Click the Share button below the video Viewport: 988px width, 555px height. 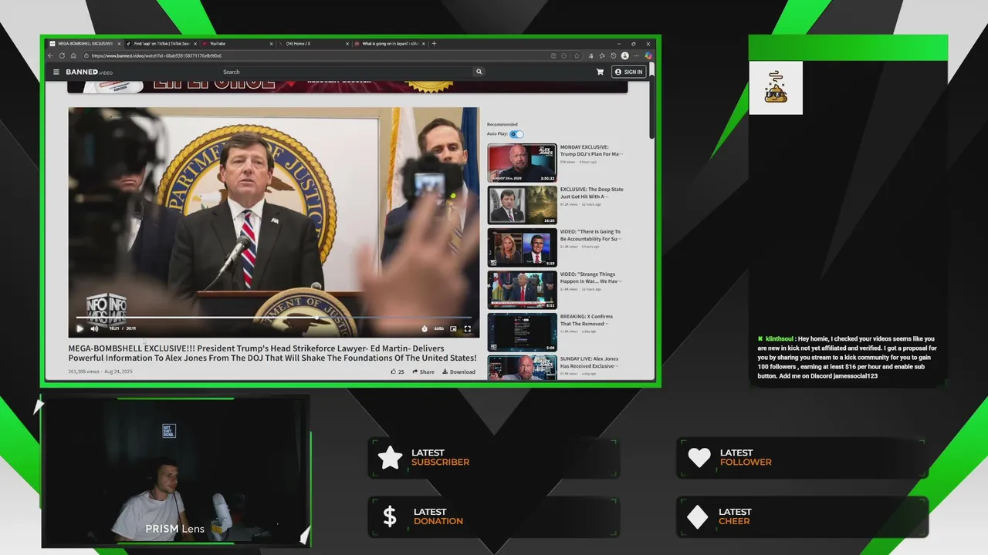click(423, 372)
